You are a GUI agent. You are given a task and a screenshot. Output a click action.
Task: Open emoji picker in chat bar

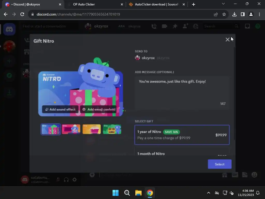[x=254, y=175]
